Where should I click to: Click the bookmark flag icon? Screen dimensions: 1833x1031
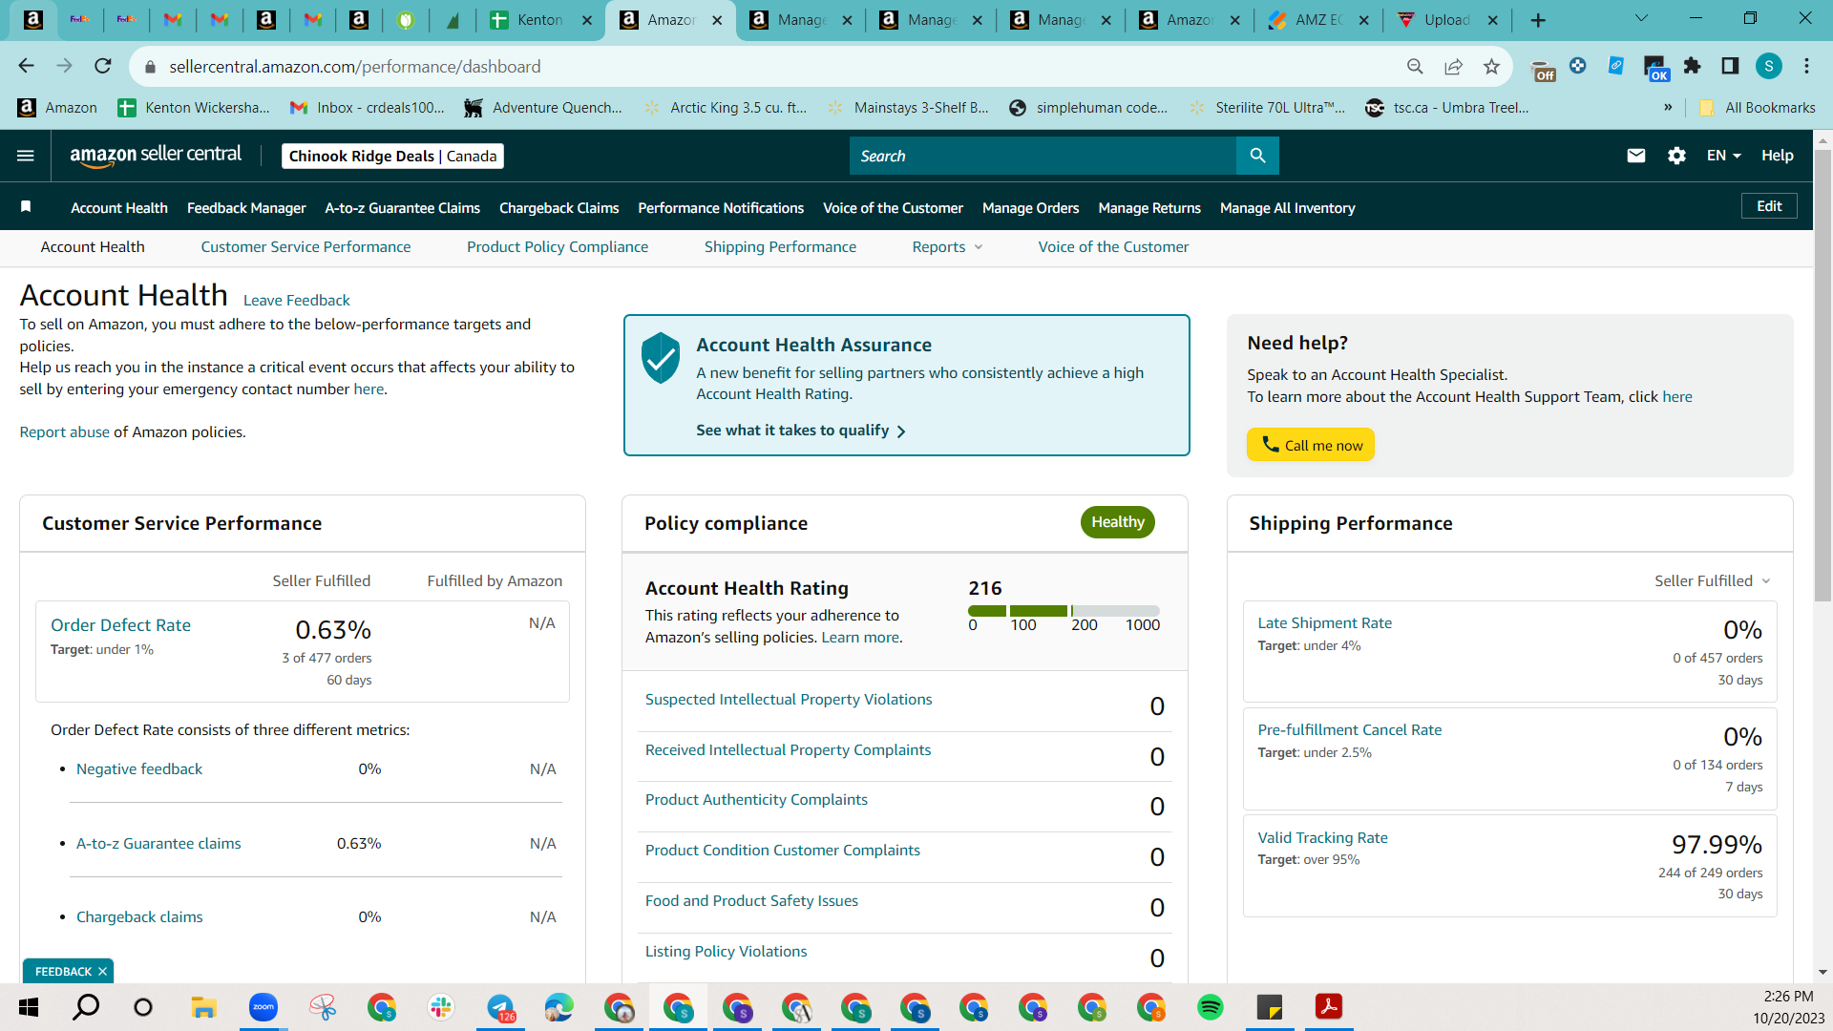click(26, 207)
